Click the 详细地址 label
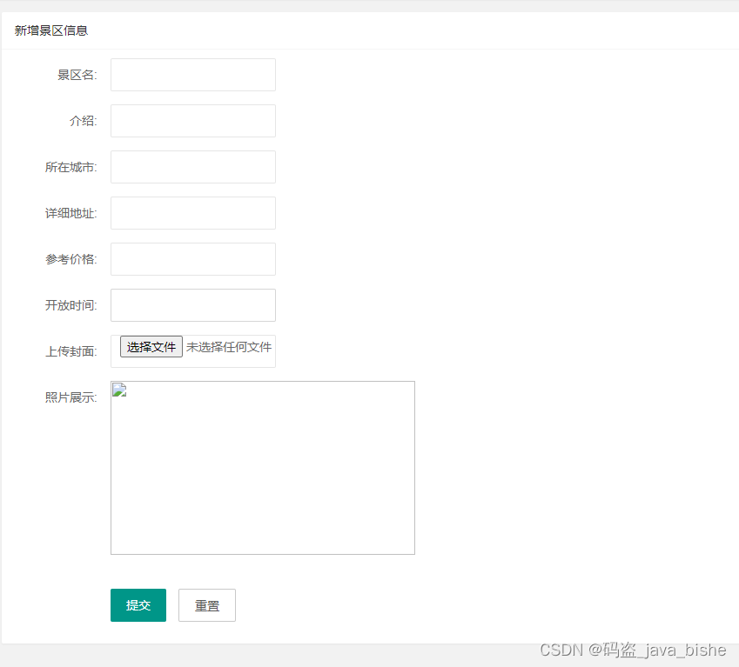Screen dimensions: 739x667 pyautogui.click(x=71, y=213)
